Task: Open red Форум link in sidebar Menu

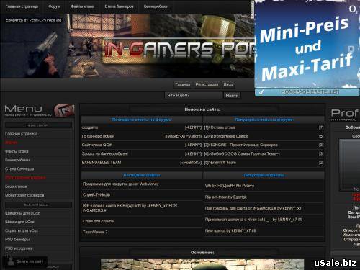Action: click(11, 143)
